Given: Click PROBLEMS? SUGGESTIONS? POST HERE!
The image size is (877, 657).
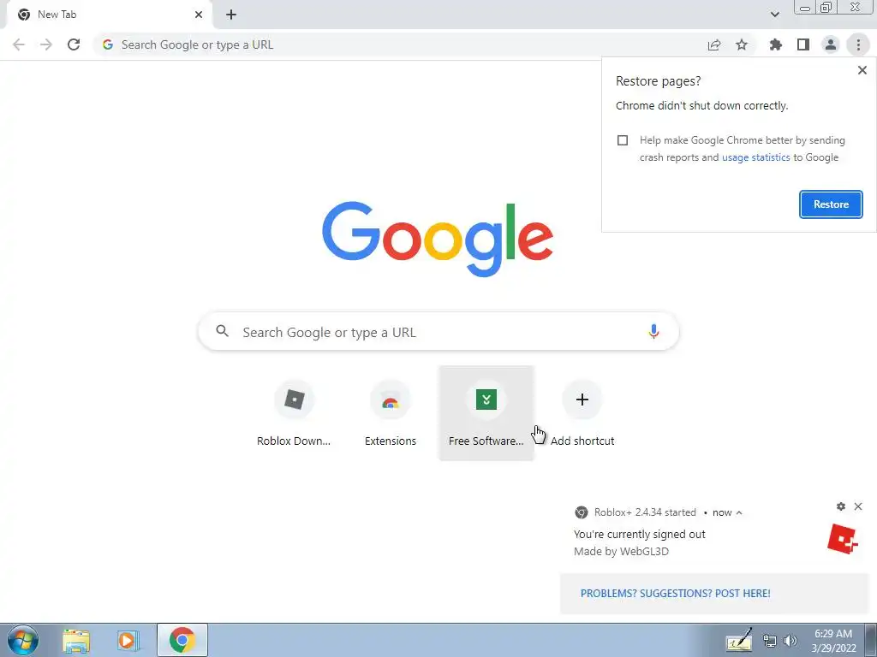Looking at the screenshot, I should [675, 594].
